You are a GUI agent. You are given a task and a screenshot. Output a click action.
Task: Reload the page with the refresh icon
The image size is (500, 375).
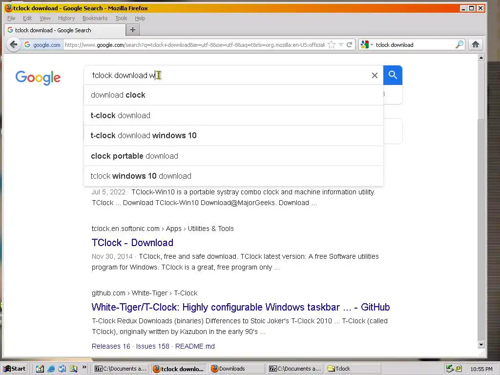click(350, 44)
